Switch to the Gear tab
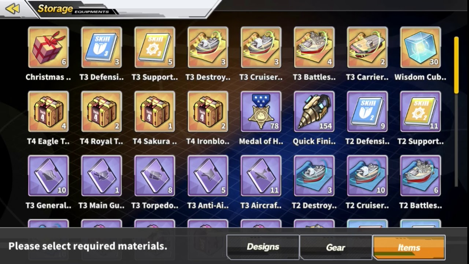469x264 pixels. 336,247
